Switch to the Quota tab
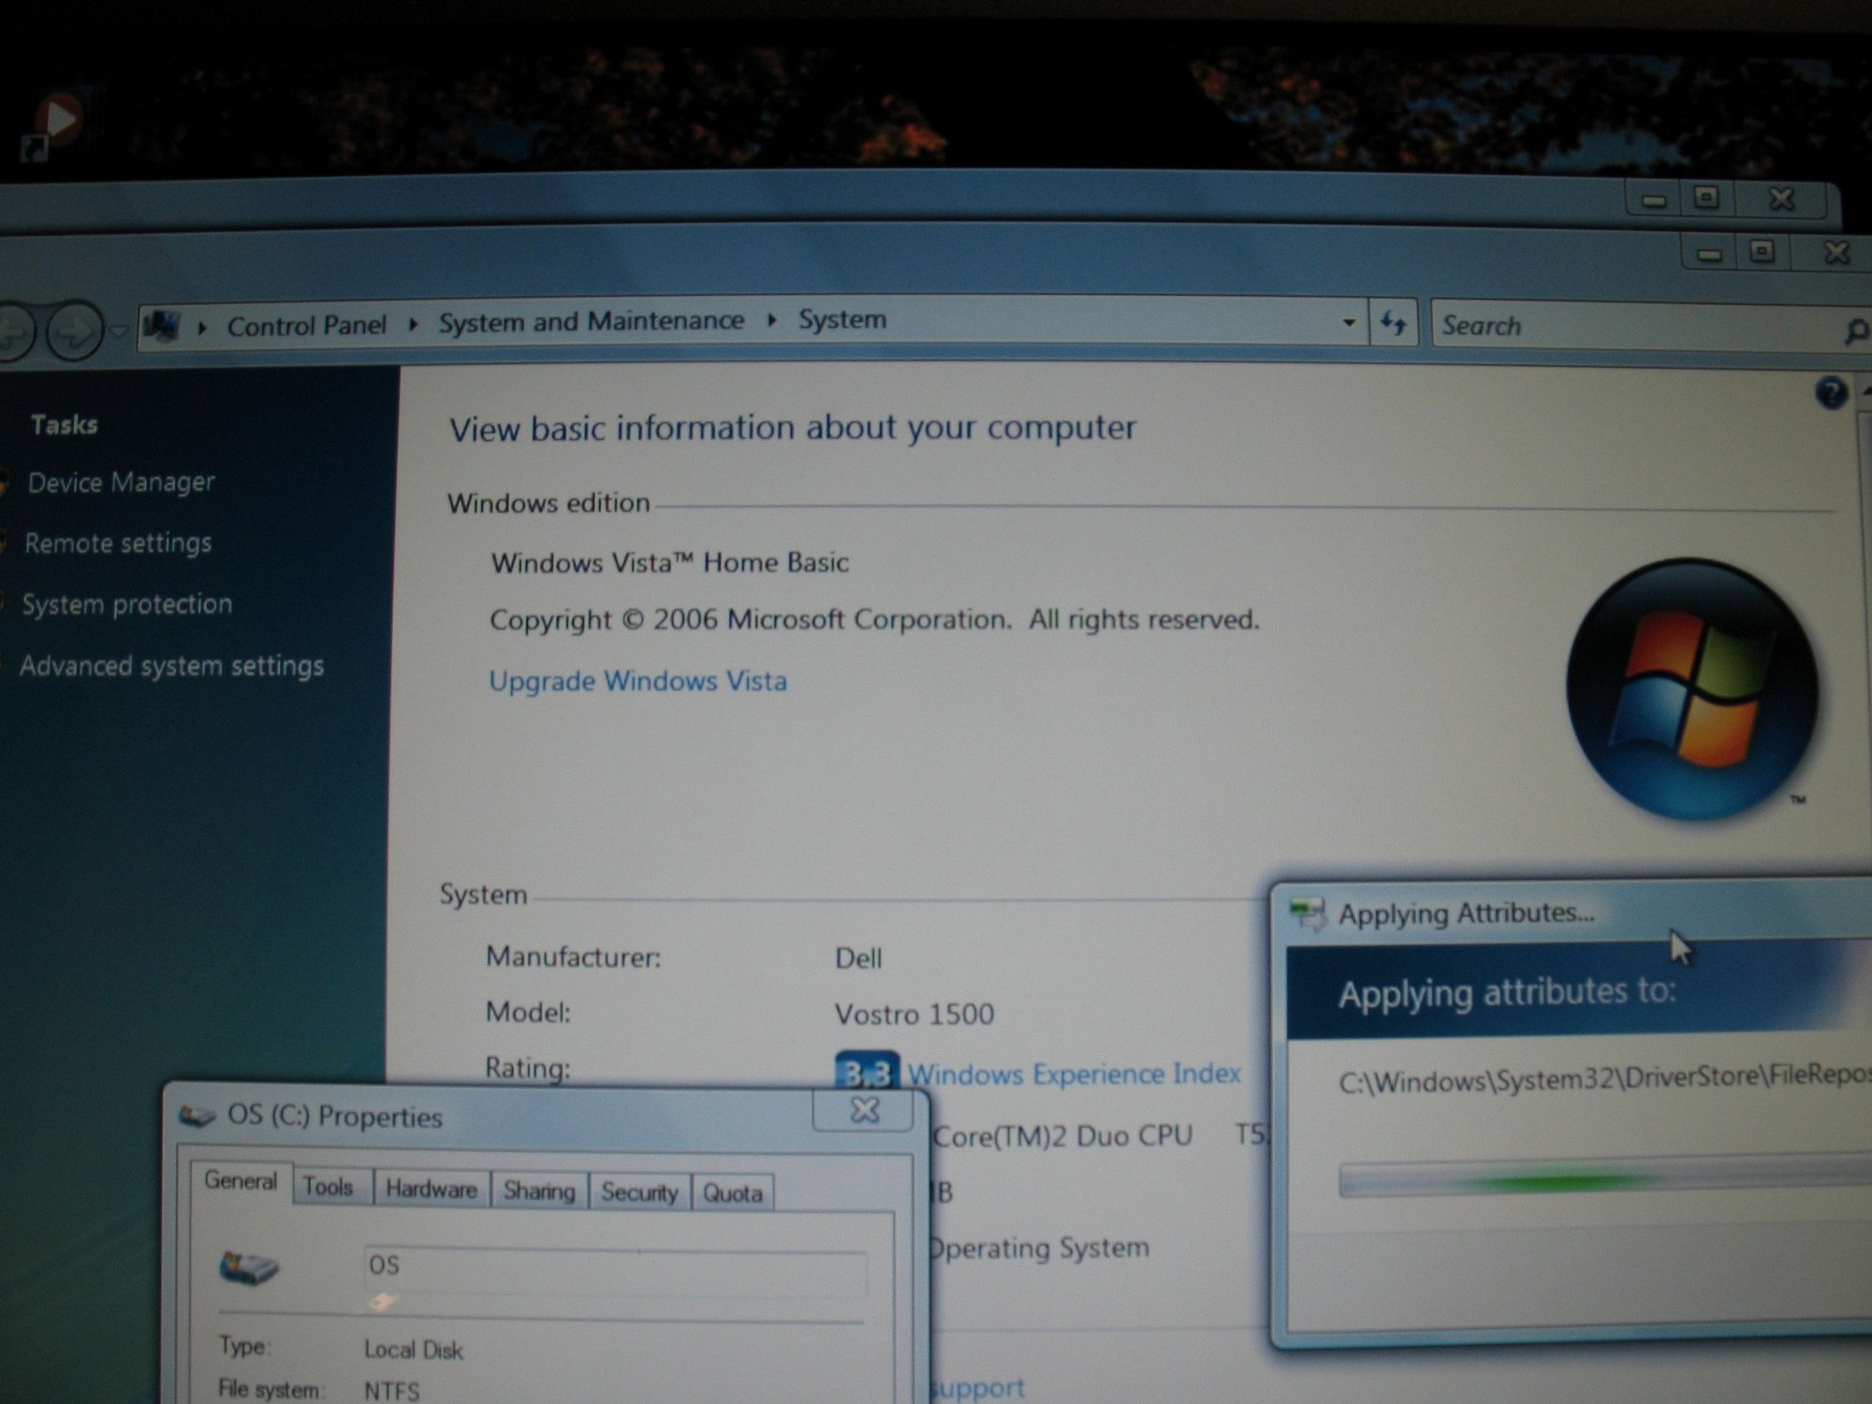 pos(733,1193)
